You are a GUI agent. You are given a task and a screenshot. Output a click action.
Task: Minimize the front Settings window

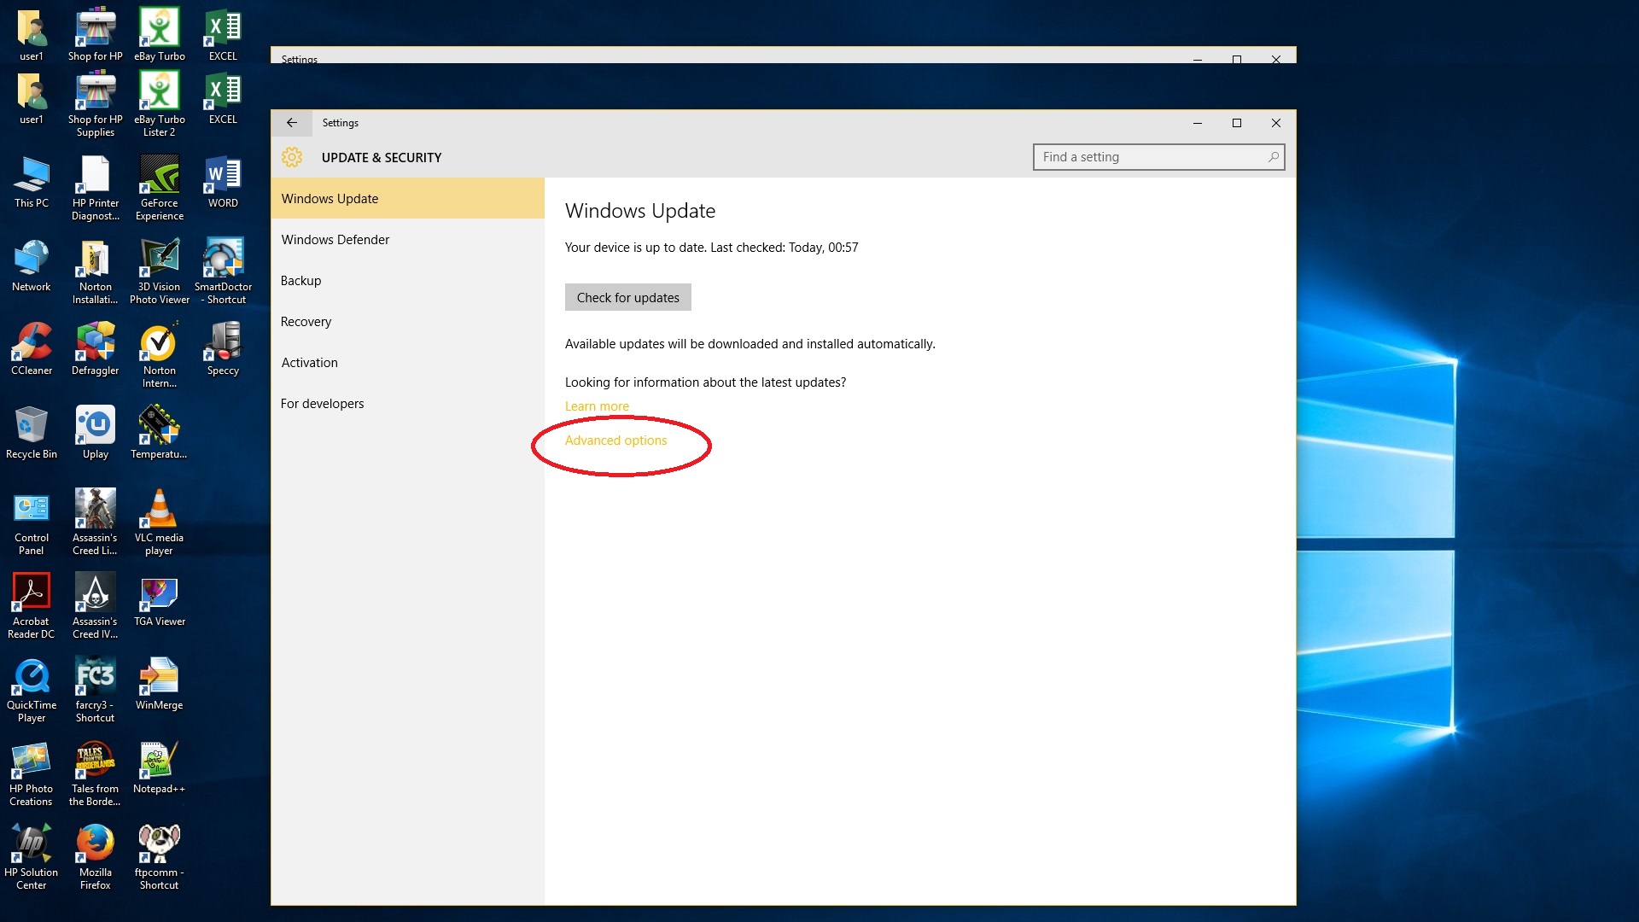[x=1198, y=123]
